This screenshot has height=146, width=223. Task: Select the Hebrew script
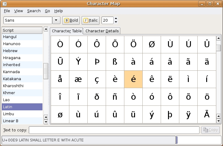(x=10, y=51)
